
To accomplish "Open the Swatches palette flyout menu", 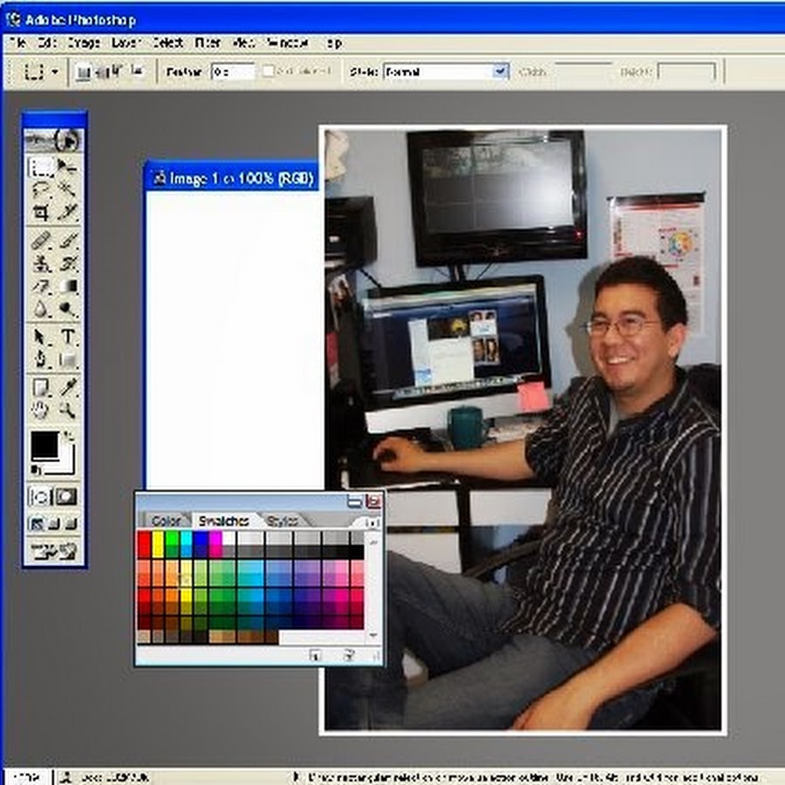I will (x=372, y=522).
